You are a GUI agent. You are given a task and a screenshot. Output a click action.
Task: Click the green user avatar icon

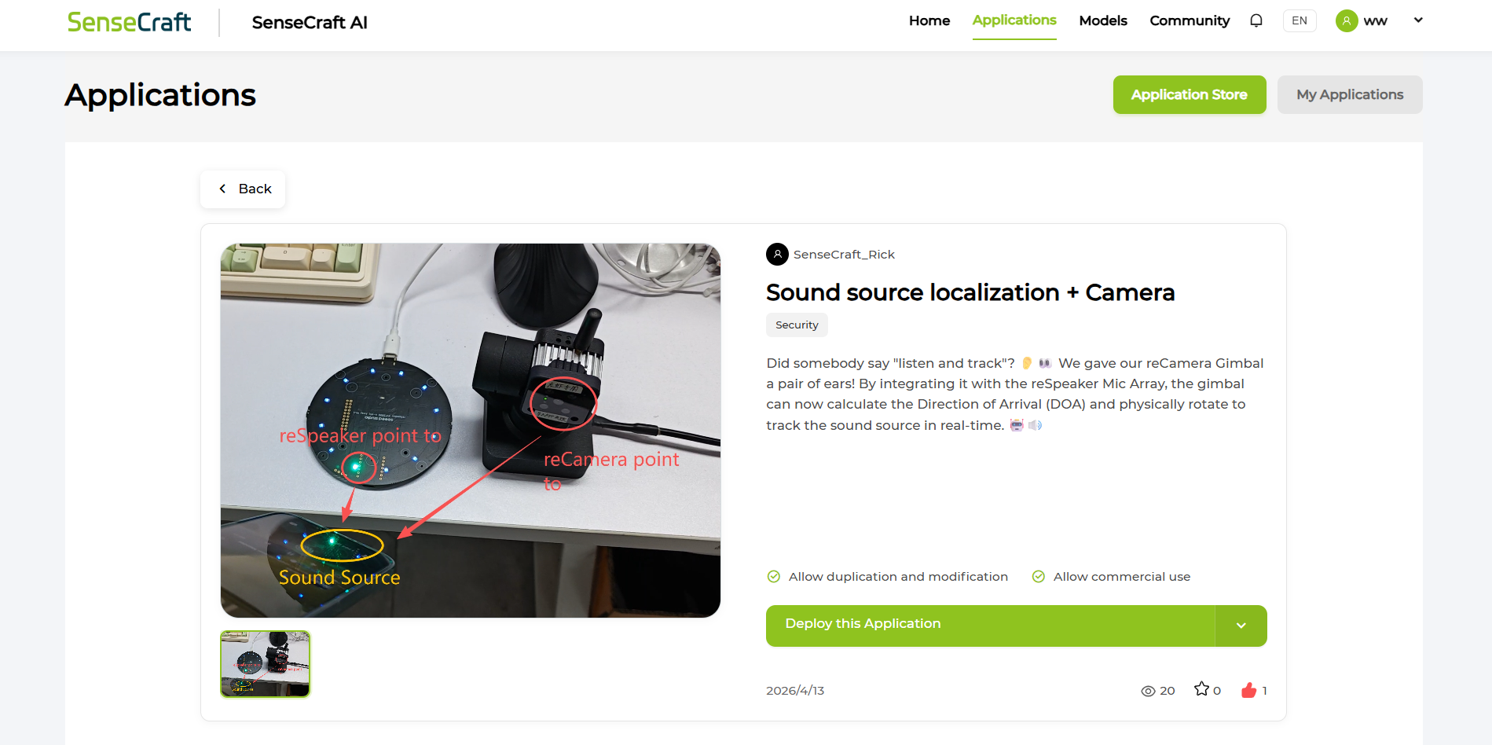[x=1347, y=21]
